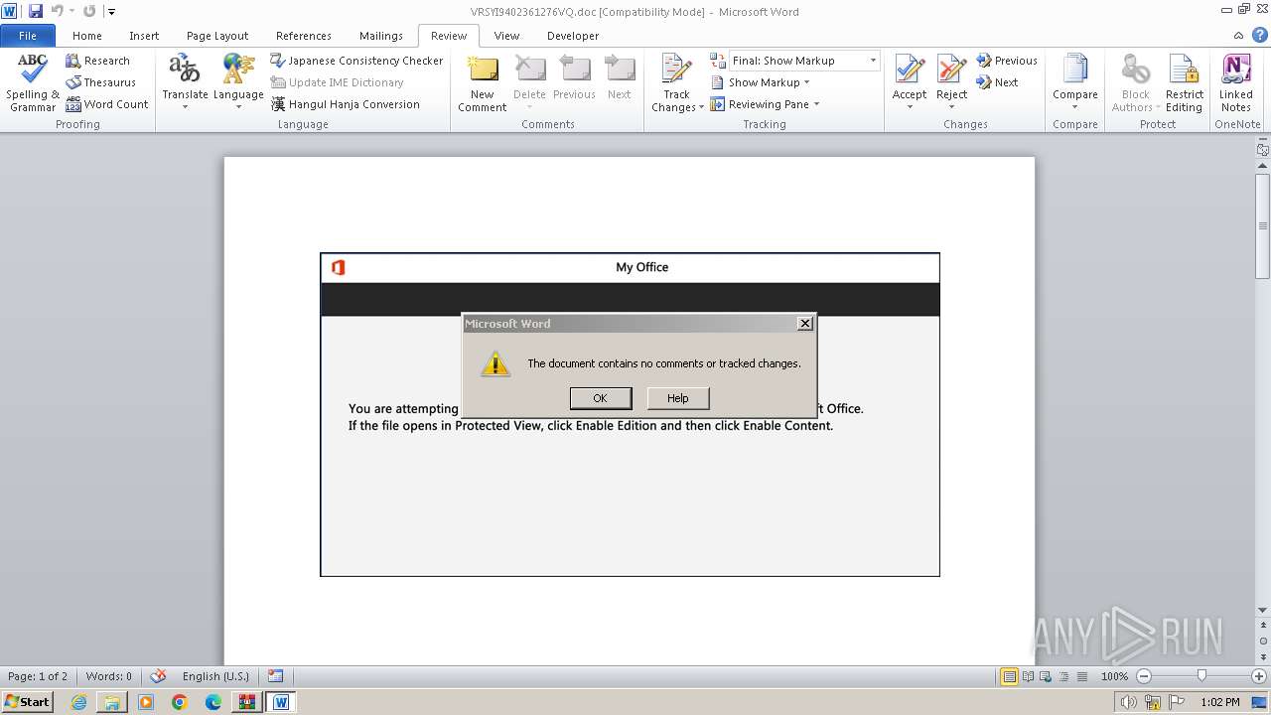Launch Japanese Consistency Checker

click(x=356, y=61)
